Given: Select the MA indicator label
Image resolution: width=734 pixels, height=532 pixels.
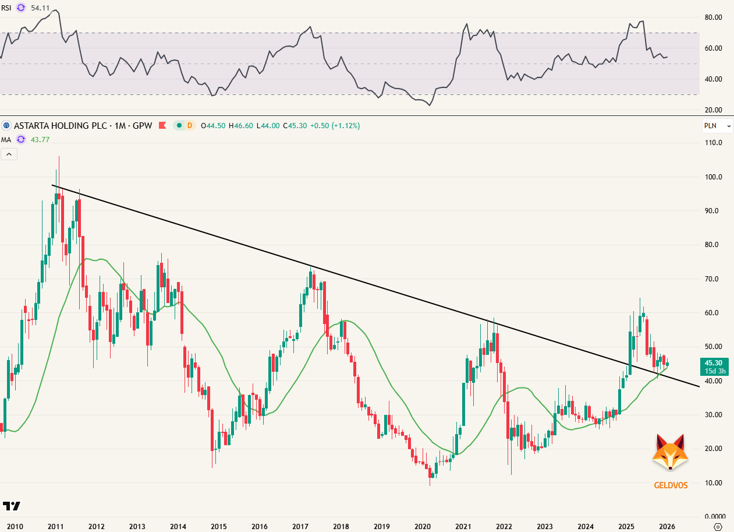Looking at the screenshot, I should (6, 139).
